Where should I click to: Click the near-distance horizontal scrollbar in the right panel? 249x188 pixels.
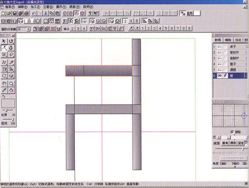pyautogui.click(x=233, y=137)
